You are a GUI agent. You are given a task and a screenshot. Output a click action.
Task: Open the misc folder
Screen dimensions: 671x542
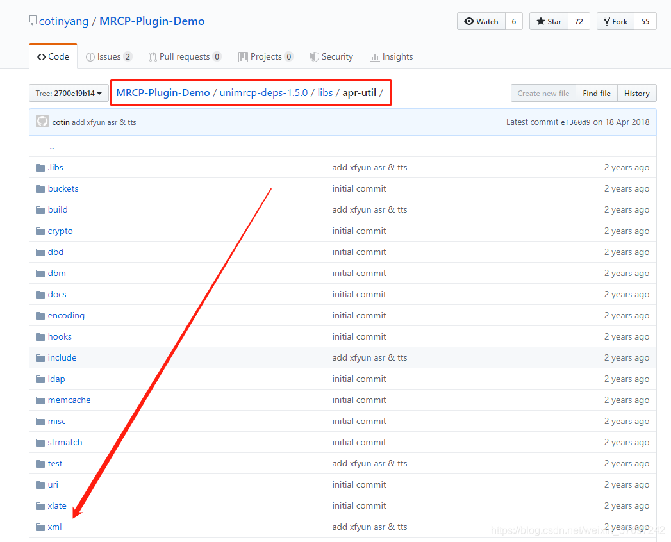(x=57, y=422)
